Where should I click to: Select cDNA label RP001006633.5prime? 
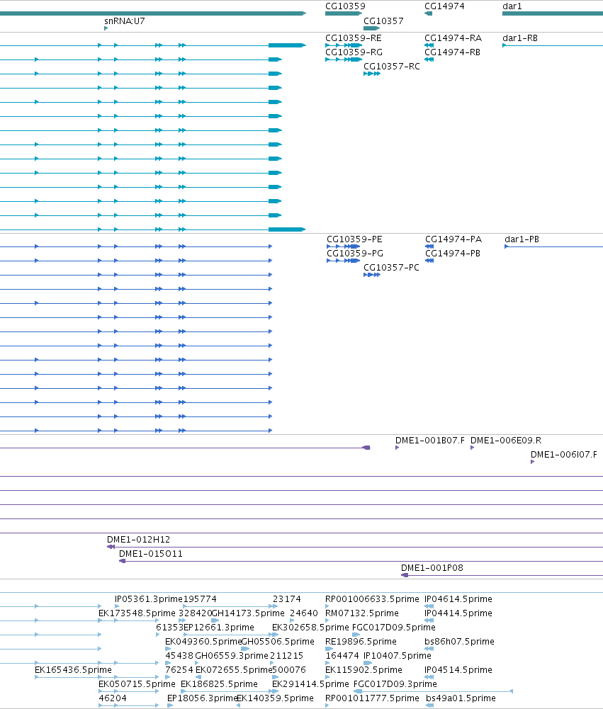tap(372, 599)
